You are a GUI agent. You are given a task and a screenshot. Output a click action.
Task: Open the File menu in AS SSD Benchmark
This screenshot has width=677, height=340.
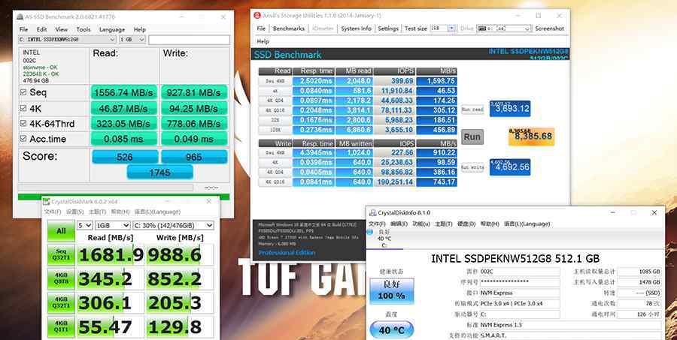24,29
